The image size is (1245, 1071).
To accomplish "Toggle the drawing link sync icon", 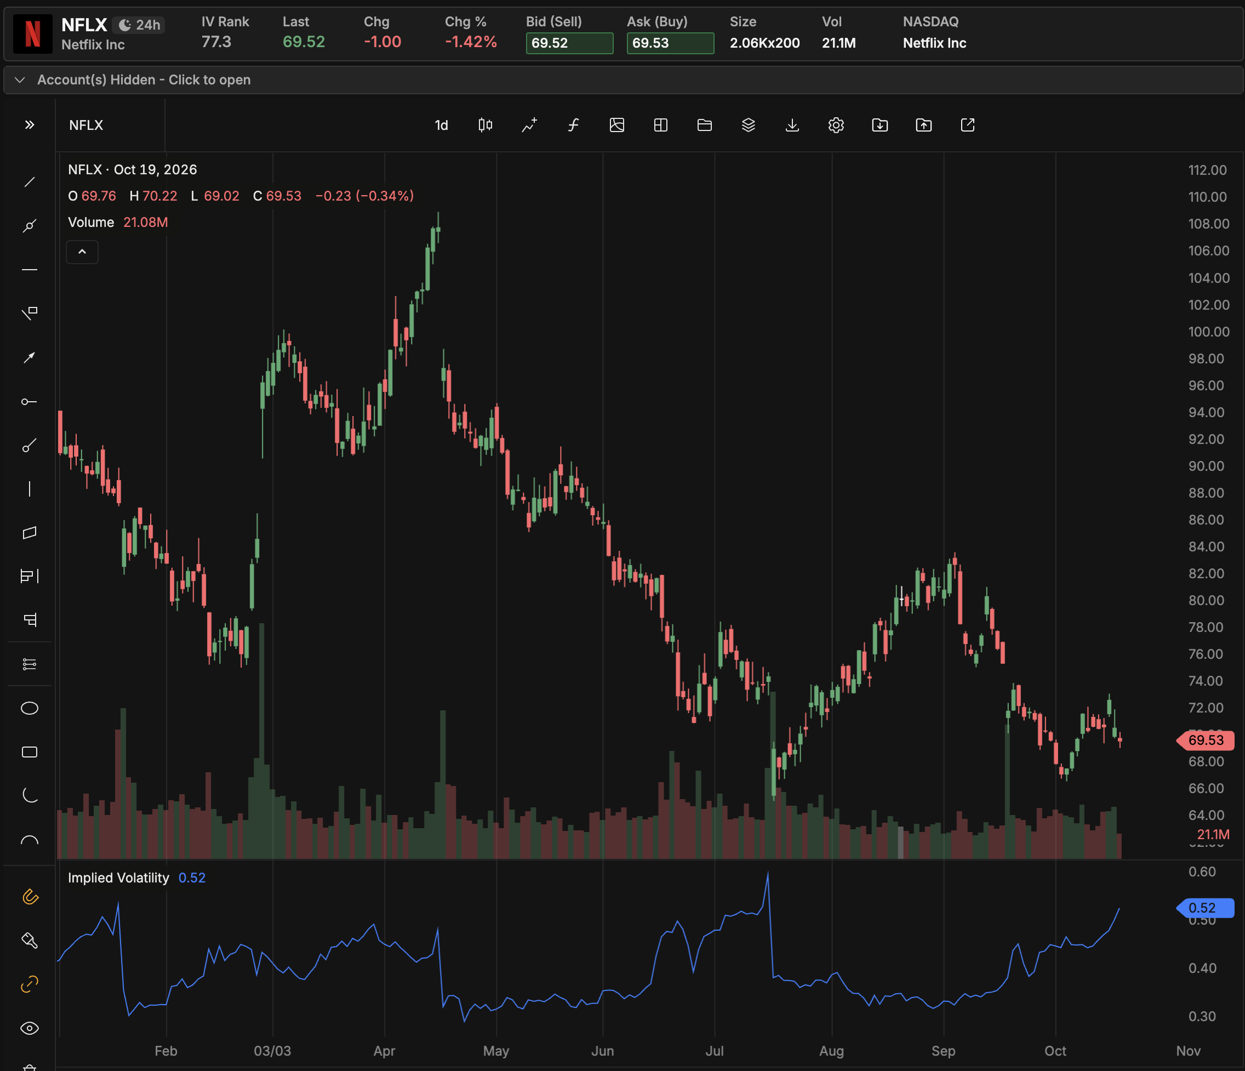I will [30, 984].
